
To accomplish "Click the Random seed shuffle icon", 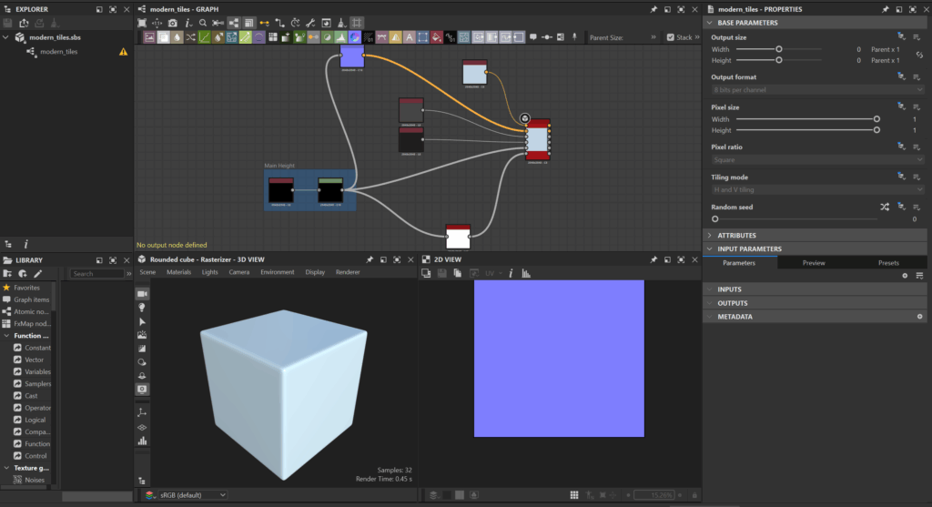I will [885, 207].
